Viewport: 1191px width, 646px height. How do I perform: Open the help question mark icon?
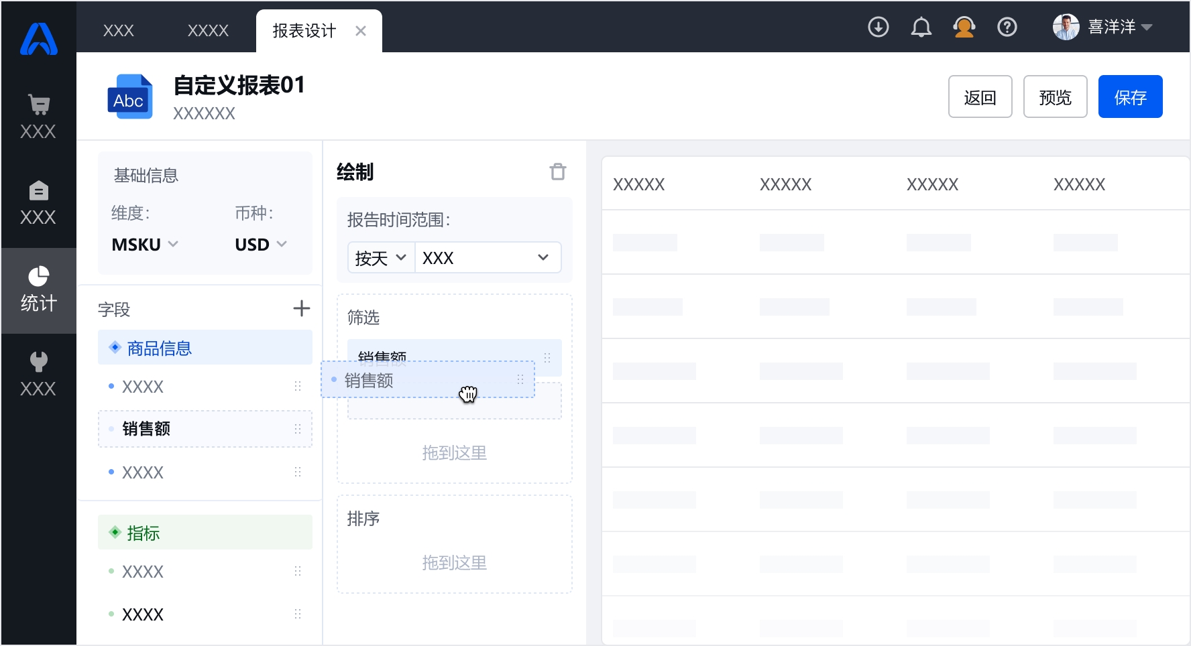1007,27
